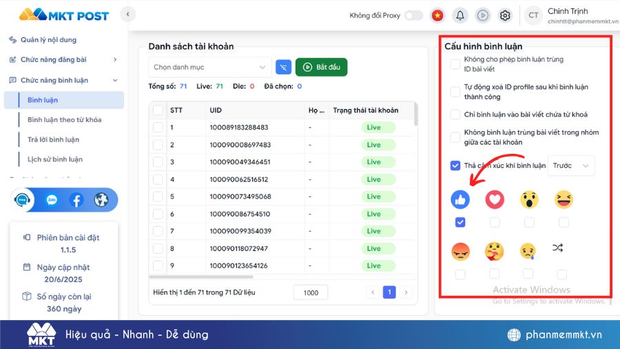Click the Bắt đầu button
Image resolution: width=620 pixels, height=349 pixels.
[322, 68]
